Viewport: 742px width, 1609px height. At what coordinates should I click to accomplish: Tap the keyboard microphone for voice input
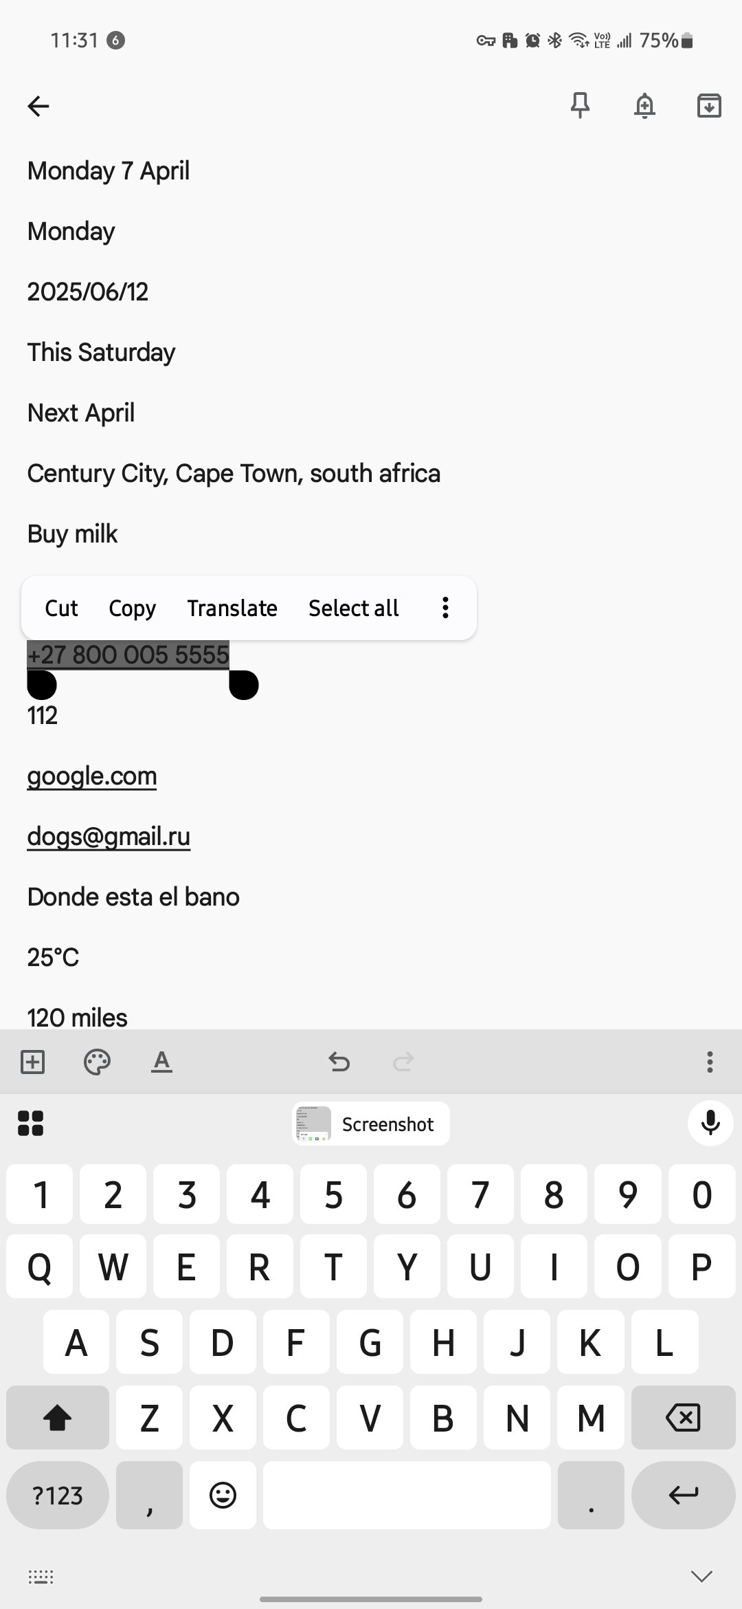pos(710,1124)
